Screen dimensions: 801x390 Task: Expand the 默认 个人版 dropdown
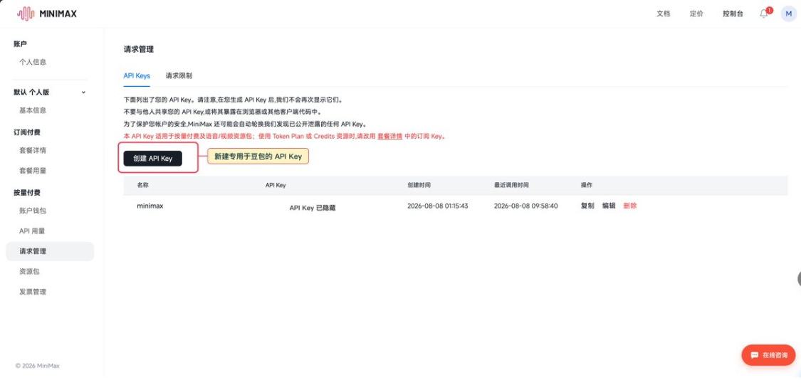(x=50, y=93)
